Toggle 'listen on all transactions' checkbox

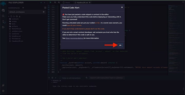tap(60, 78)
